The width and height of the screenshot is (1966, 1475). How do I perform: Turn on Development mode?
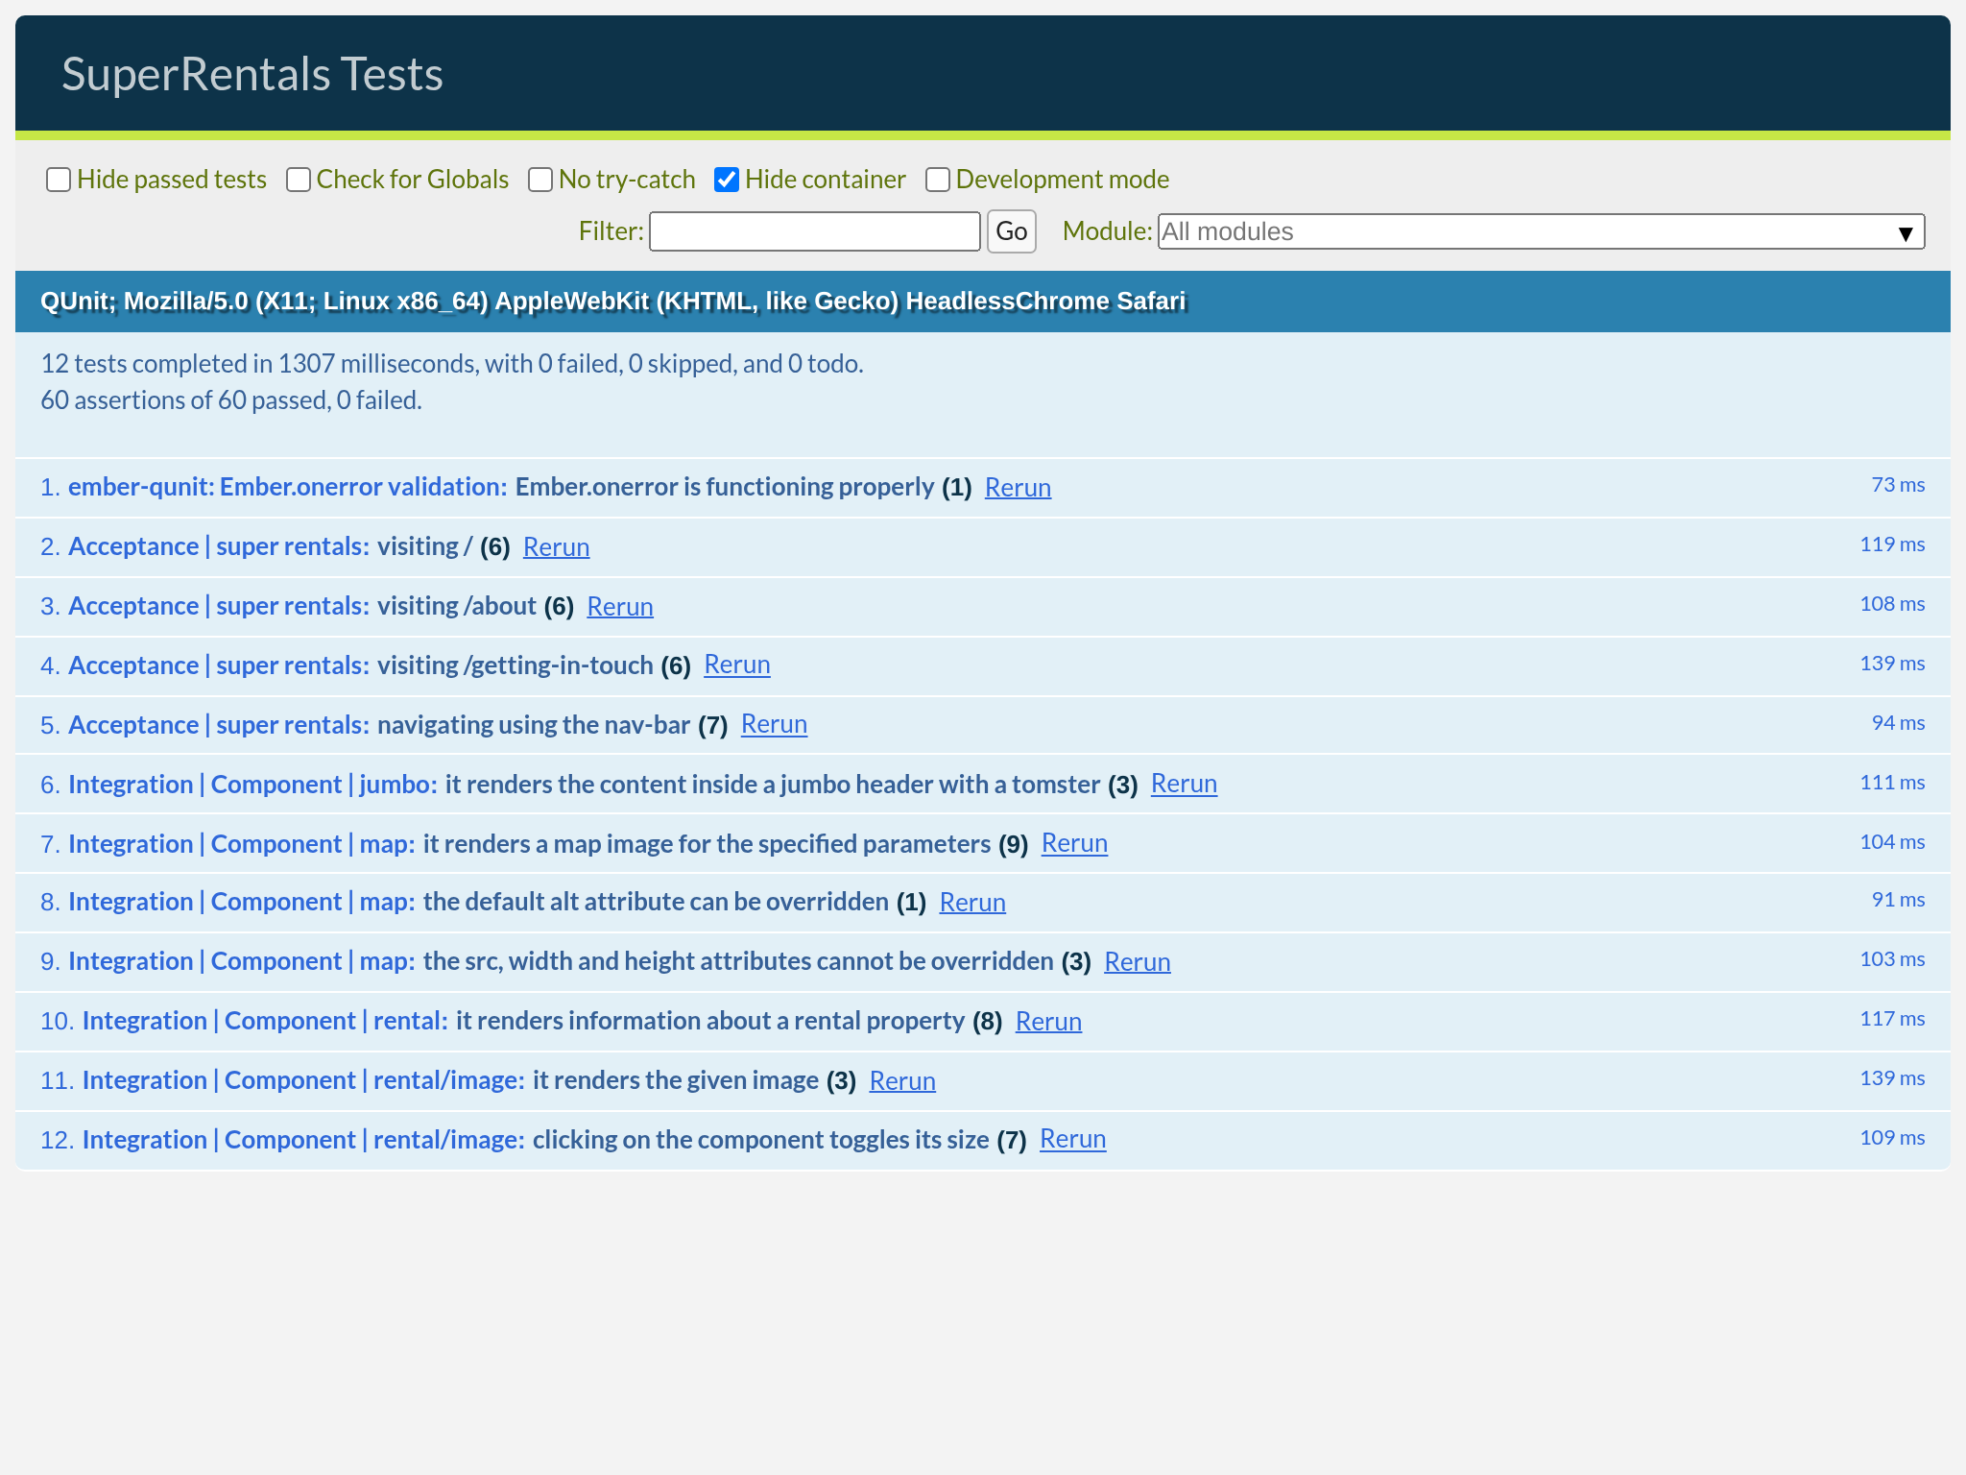(938, 180)
